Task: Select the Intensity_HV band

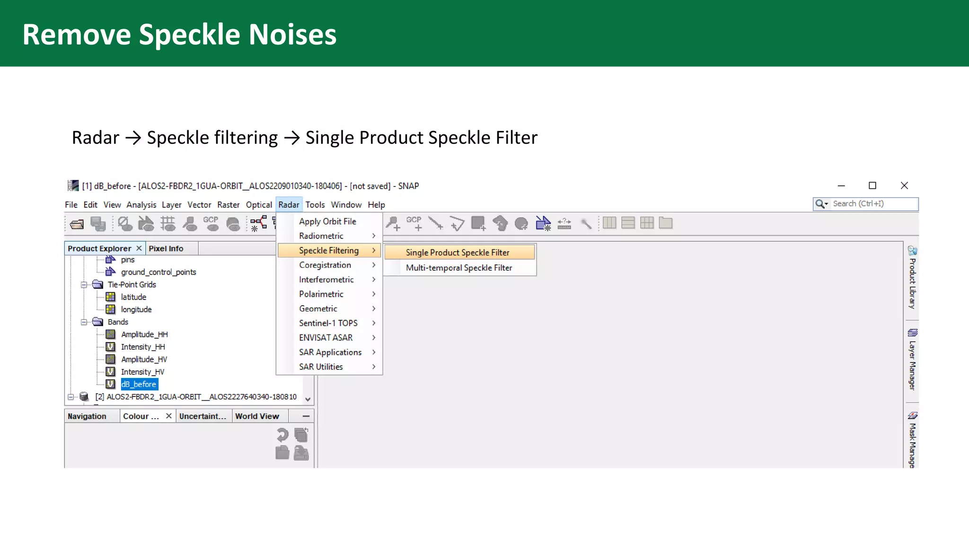Action: point(142,372)
